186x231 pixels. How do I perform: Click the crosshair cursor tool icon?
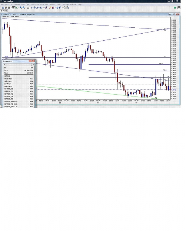point(13,8)
